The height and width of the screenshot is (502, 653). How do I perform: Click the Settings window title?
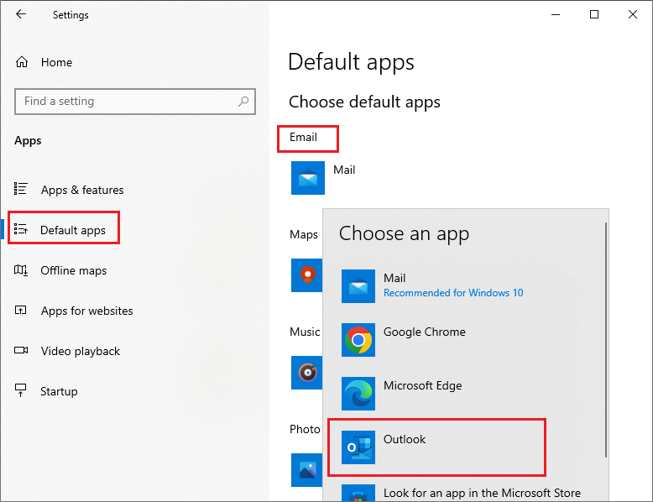click(71, 15)
